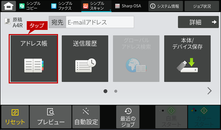Open システム情報 system information
Screen dimensions: 221x130
(x=166, y=6)
